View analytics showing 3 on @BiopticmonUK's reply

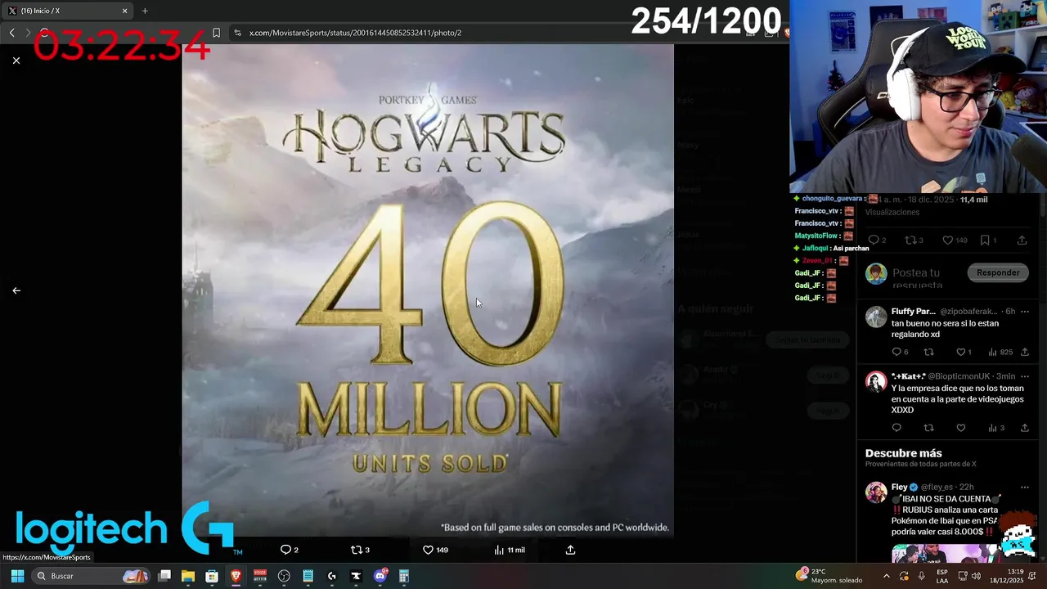click(x=993, y=428)
